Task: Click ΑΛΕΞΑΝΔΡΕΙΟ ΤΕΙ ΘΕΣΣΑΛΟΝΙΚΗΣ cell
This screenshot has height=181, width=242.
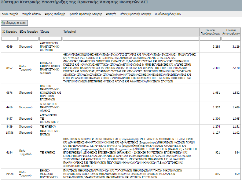Action: (x=50, y=118)
